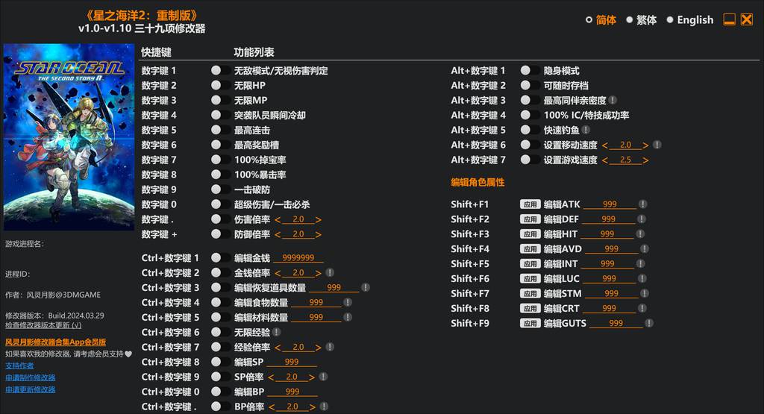Click the info icon next to 编辑STM

(645, 294)
